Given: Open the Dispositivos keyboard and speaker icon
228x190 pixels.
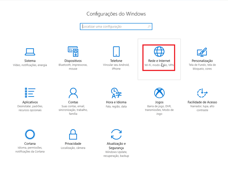Looking at the screenshot, I should 73,51.
